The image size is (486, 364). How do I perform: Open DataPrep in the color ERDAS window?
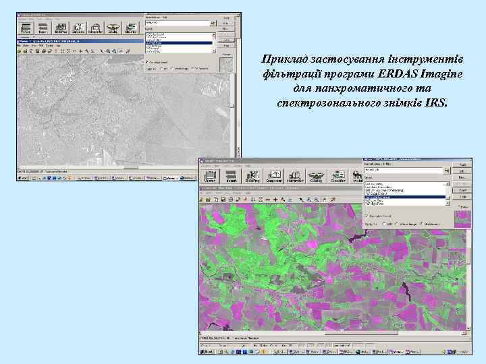click(x=252, y=177)
